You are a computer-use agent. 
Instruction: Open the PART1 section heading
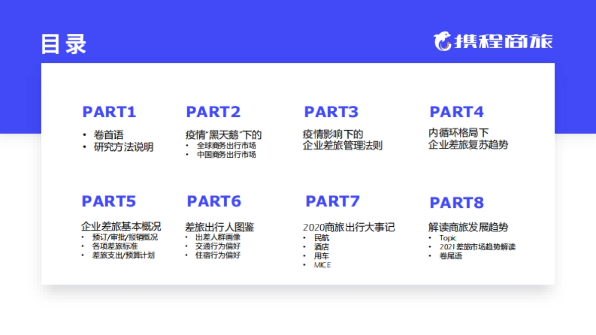click(x=109, y=112)
